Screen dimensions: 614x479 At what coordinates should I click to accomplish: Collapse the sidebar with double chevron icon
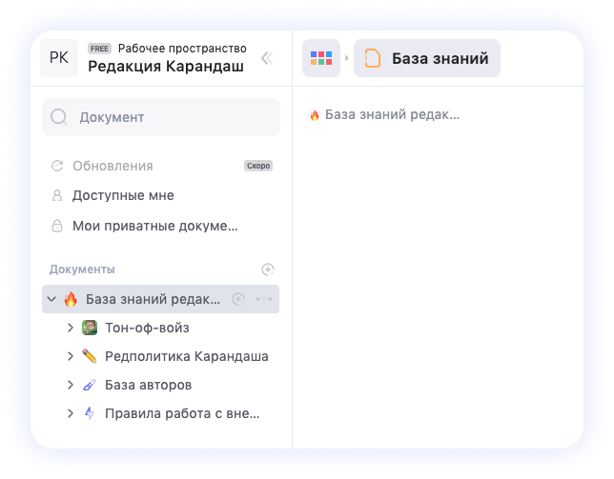[x=267, y=58]
